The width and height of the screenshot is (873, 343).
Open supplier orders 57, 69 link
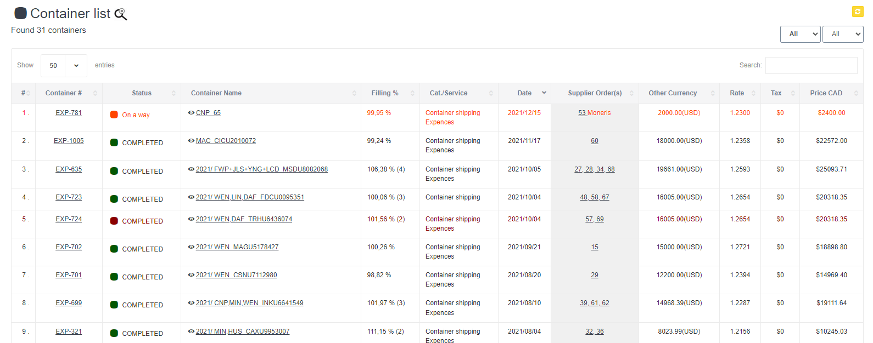coord(595,219)
